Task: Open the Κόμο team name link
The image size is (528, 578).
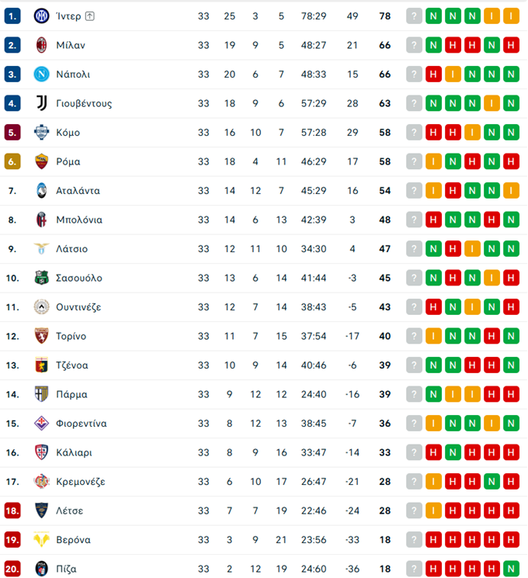Action: pos(68,133)
